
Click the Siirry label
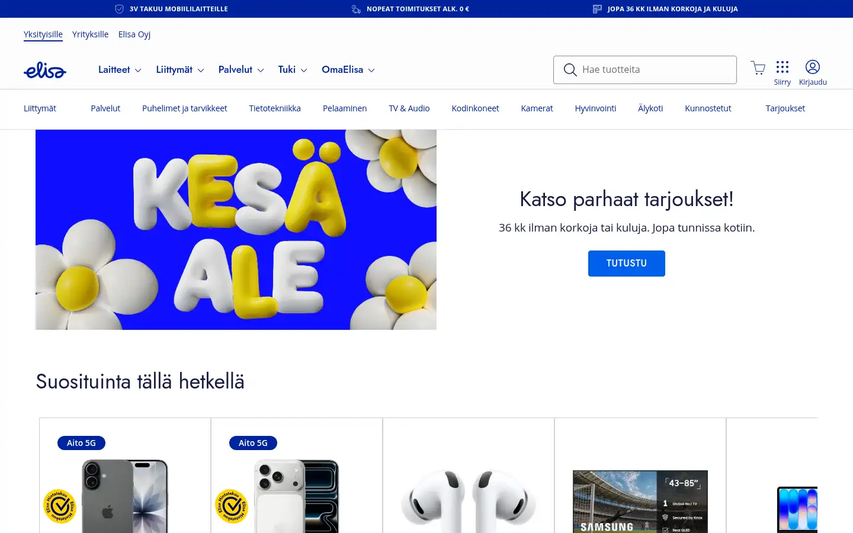[x=782, y=82]
